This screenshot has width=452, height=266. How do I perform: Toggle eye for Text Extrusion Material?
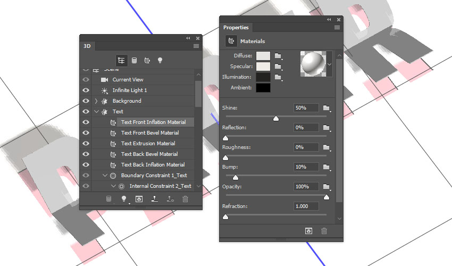pyautogui.click(x=86, y=144)
